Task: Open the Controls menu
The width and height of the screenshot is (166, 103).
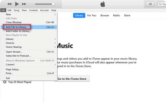Action: pyautogui.click(x=33, y=10)
